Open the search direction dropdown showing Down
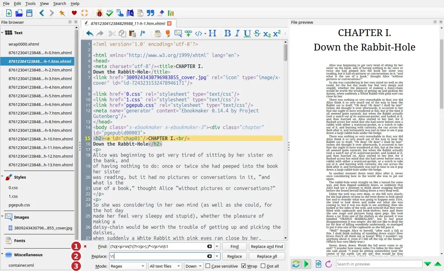Screen dimensions: 444x271 coord(193,266)
